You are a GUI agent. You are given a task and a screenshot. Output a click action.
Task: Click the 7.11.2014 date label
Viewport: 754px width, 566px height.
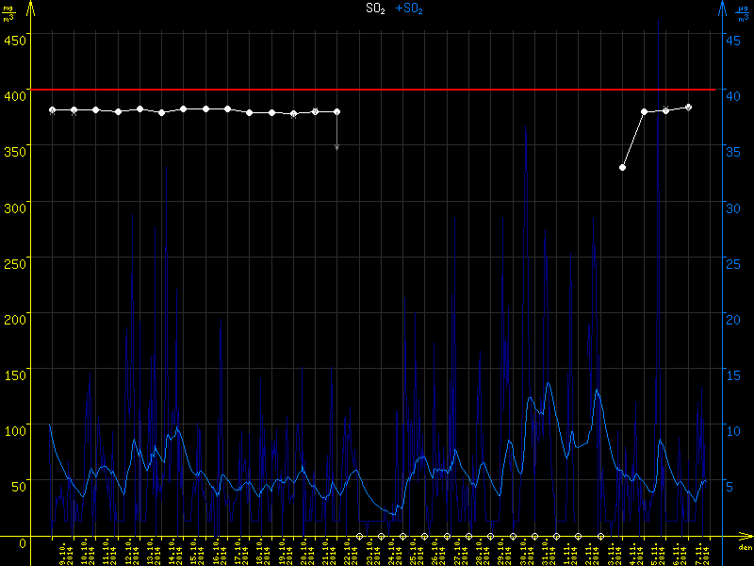click(x=703, y=553)
